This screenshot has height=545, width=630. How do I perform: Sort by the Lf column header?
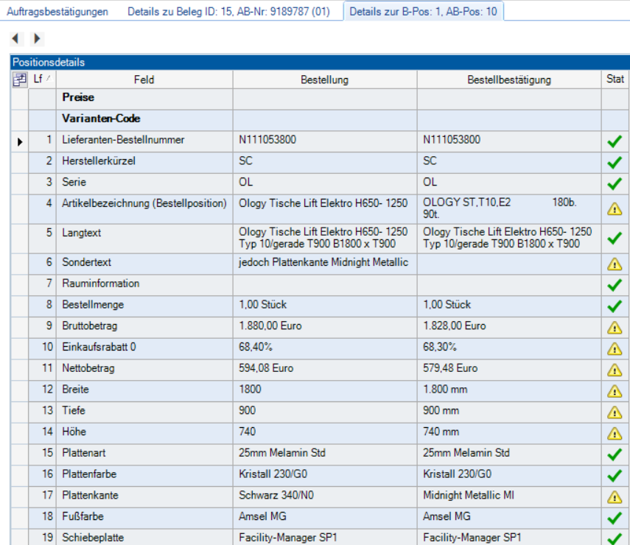click(x=42, y=80)
